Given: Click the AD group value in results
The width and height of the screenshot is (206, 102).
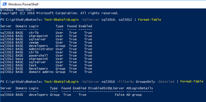Looking at the screenshot, I should (x=134, y=95).
